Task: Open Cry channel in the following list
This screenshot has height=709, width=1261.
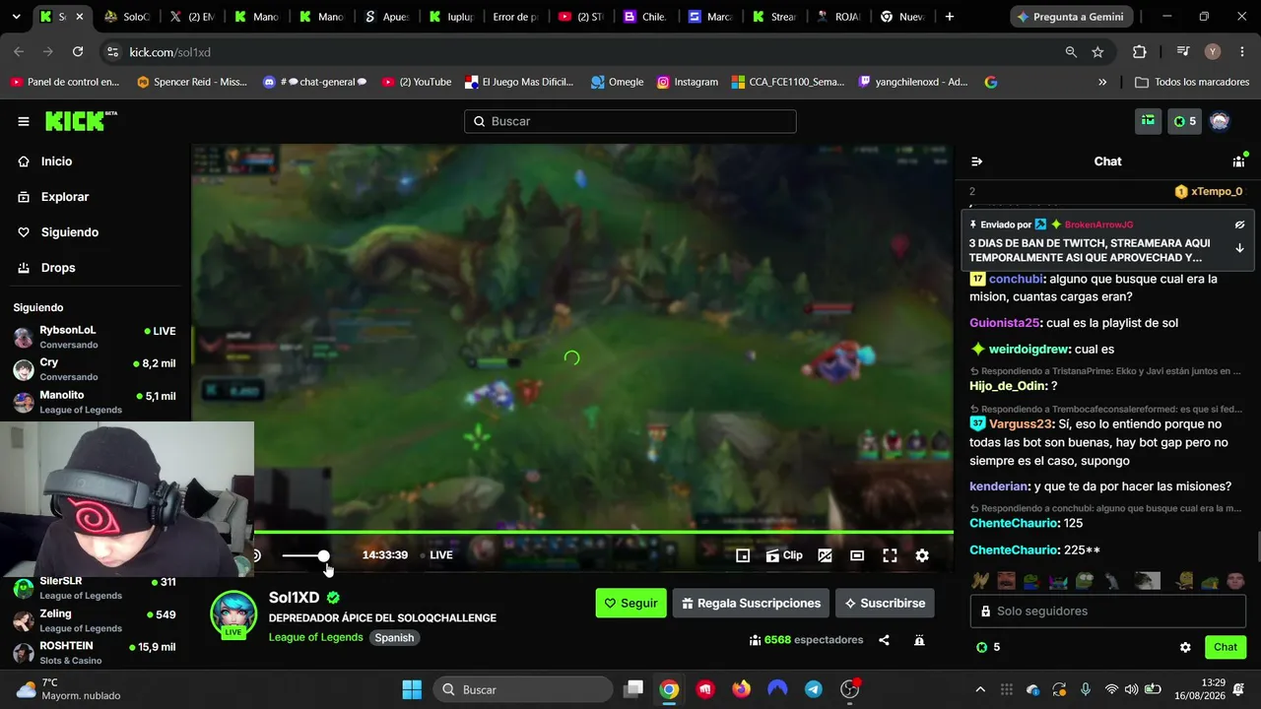Action: coord(95,369)
